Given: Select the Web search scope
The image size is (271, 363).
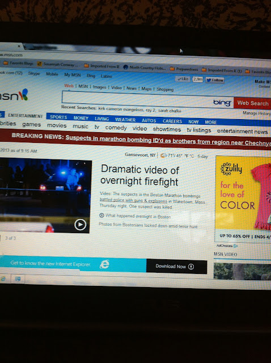Looking at the screenshot, I should (69, 86).
